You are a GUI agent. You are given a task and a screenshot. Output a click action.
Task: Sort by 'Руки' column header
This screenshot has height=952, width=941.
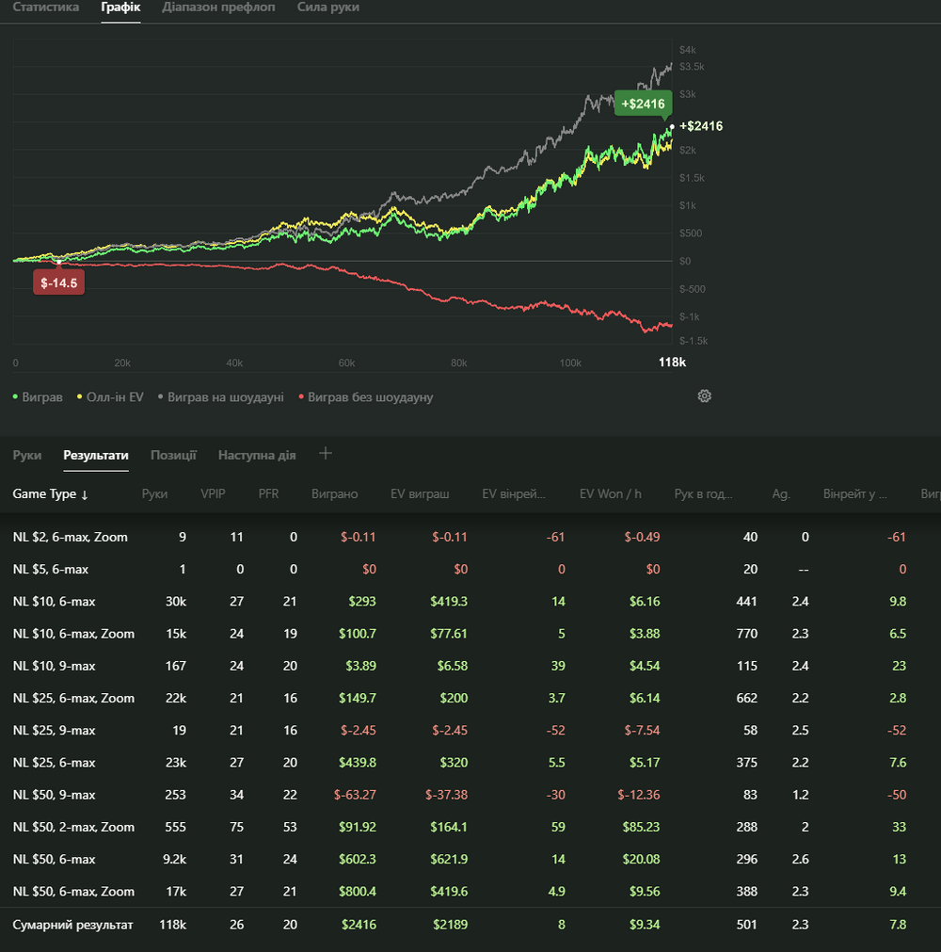point(154,494)
